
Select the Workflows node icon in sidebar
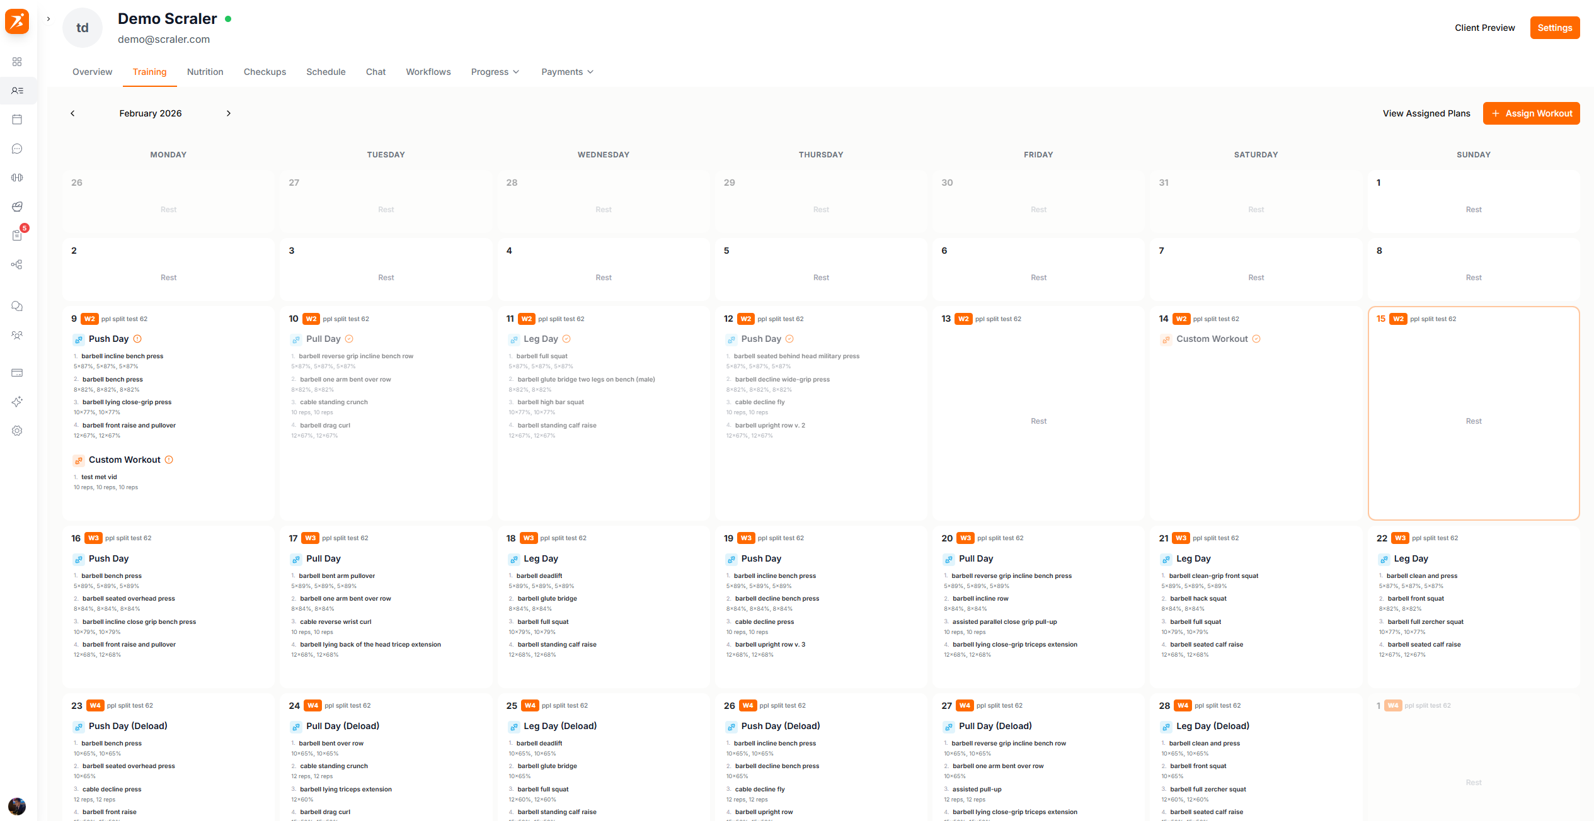(x=17, y=264)
